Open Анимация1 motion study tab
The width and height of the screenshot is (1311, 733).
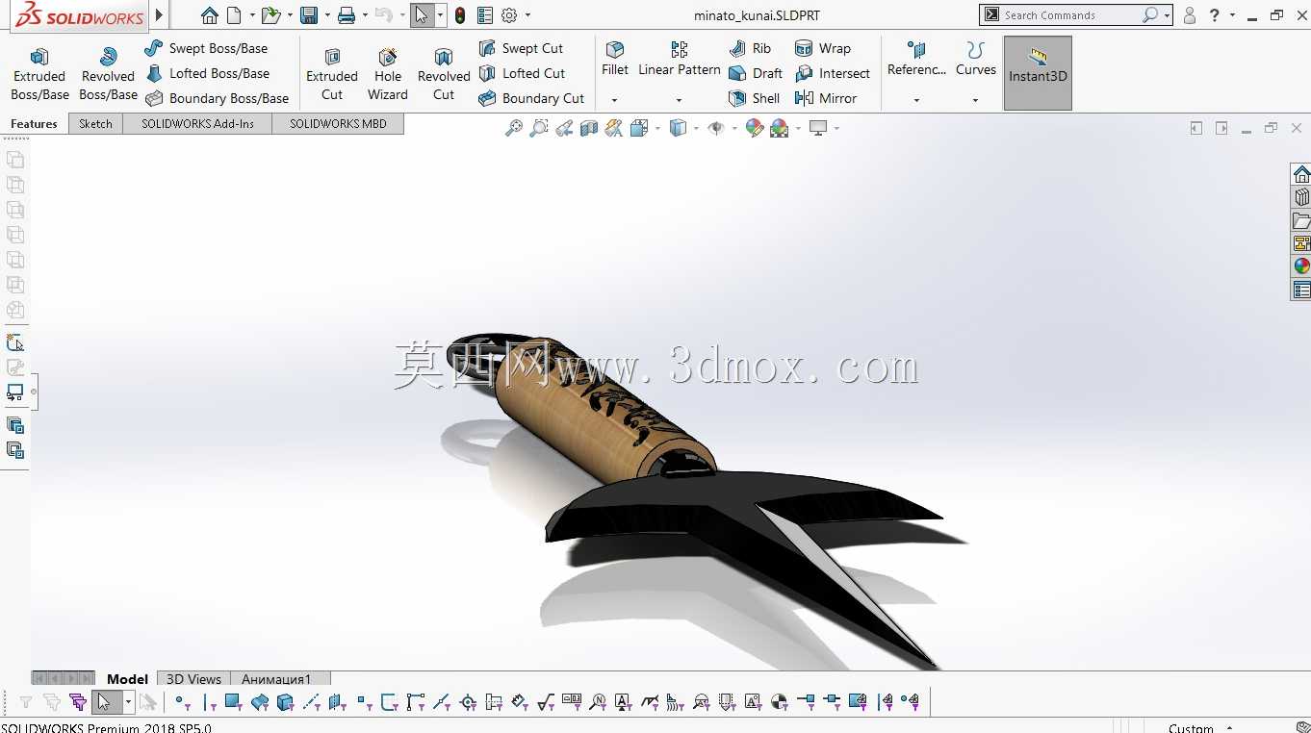[277, 679]
